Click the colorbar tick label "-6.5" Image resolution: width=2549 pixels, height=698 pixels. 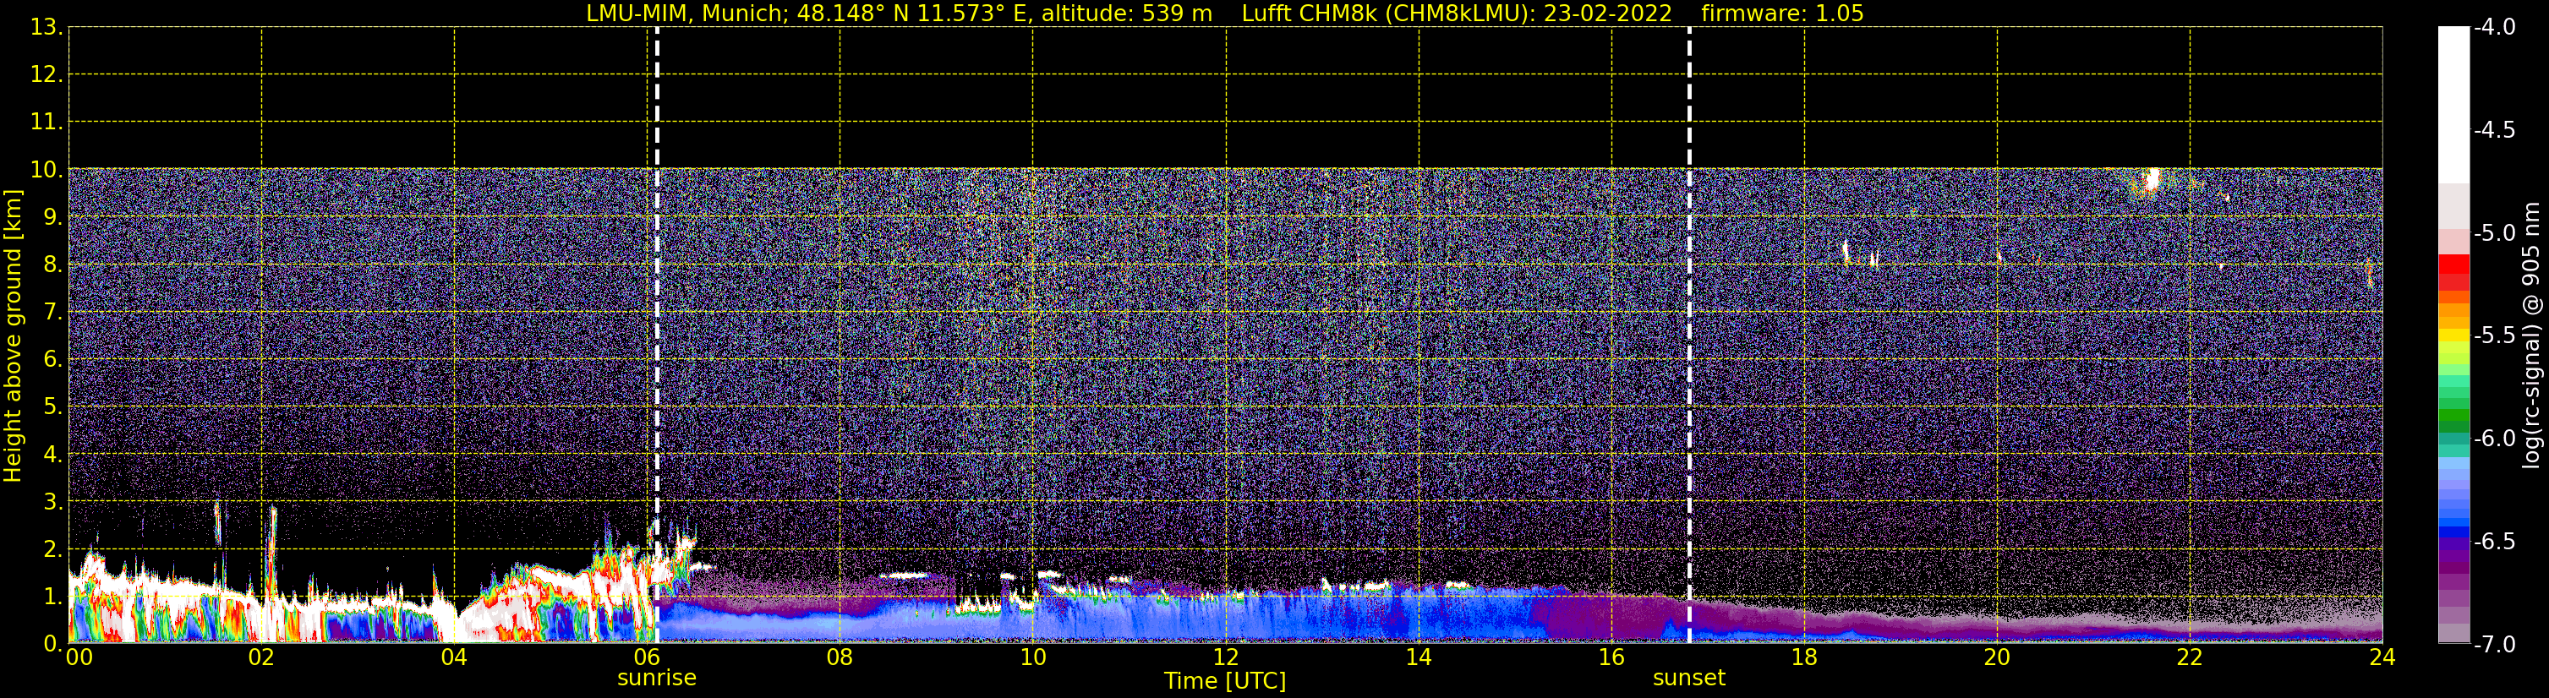click(x=2493, y=542)
